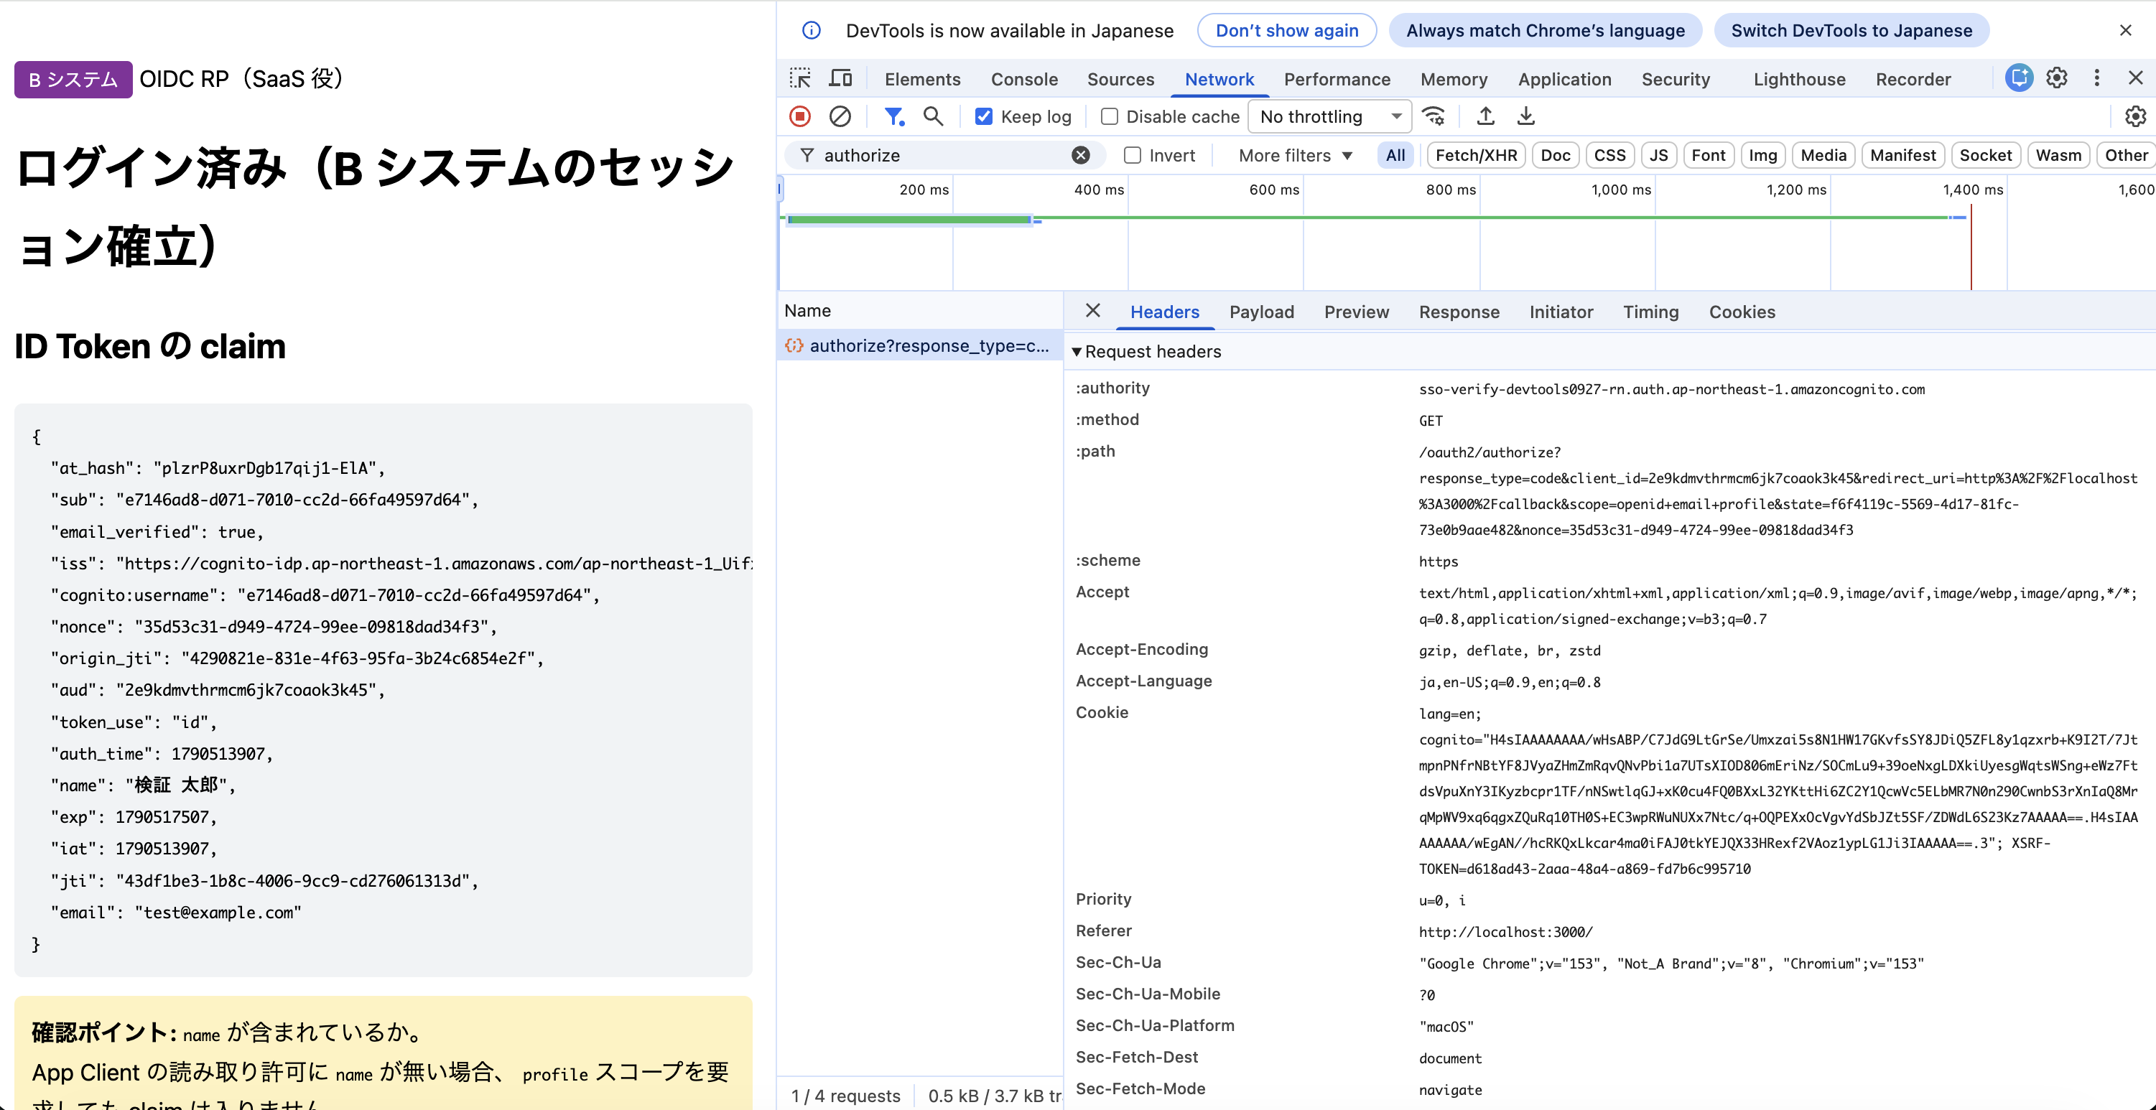Open the Security tab
This screenshot has height=1110, width=2156.
tap(1675, 79)
